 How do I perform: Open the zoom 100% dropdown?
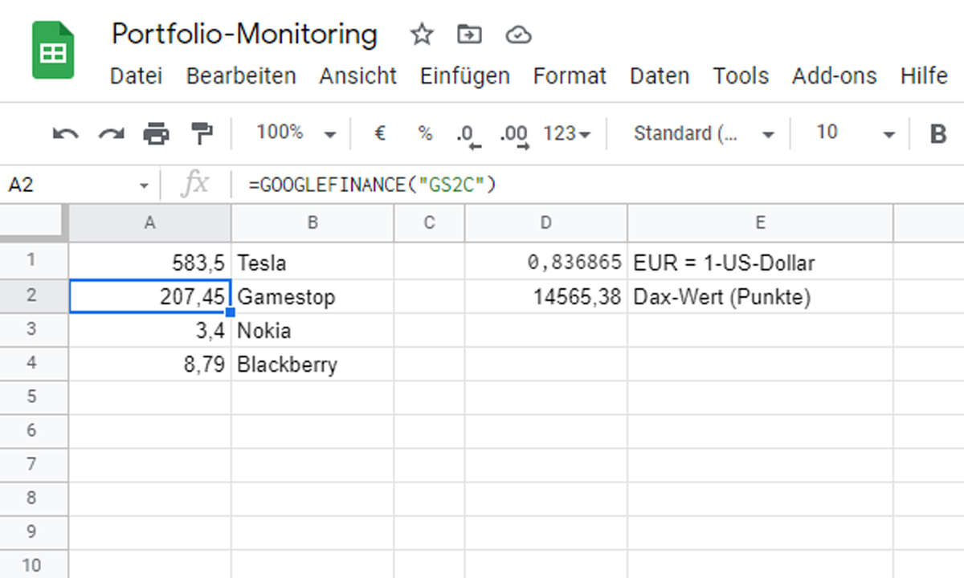point(296,133)
